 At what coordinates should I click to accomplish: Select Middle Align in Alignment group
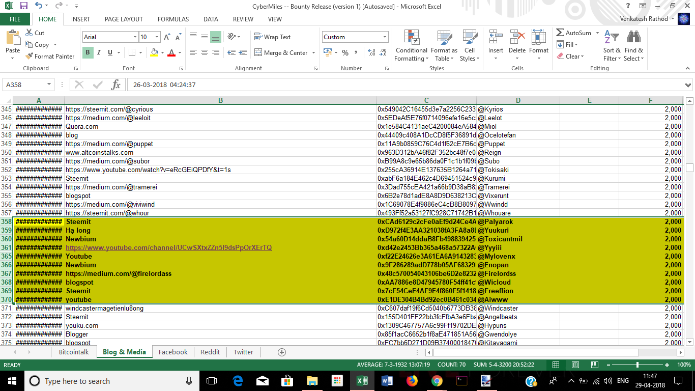pyautogui.click(x=204, y=37)
